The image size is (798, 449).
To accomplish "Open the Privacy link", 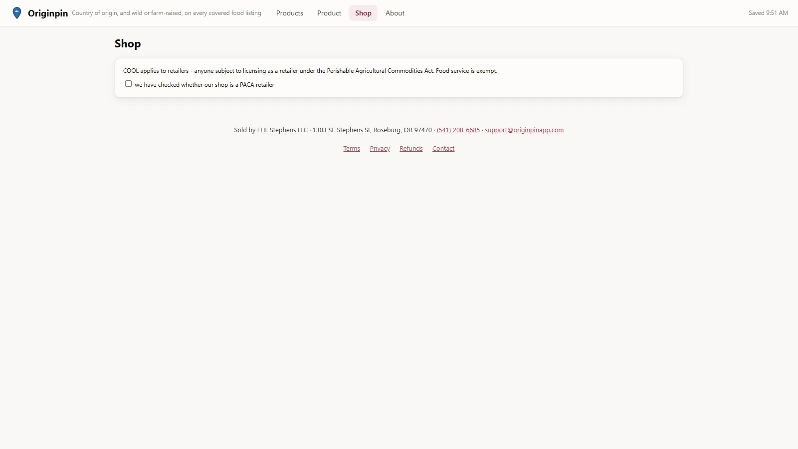I will coord(380,149).
